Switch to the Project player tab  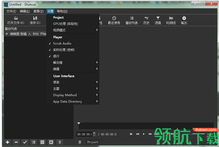click(93, 142)
